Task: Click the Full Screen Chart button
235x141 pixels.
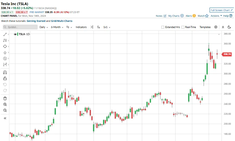Action: [x=221, y=10]
